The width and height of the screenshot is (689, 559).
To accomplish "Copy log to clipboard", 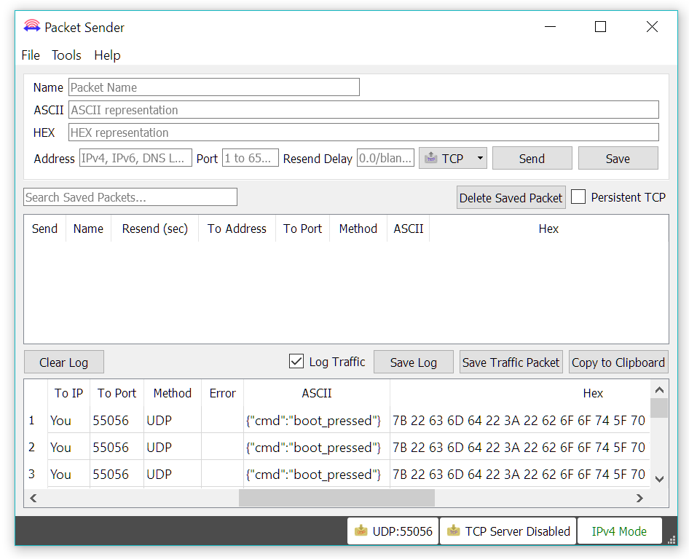I will 618,362.
